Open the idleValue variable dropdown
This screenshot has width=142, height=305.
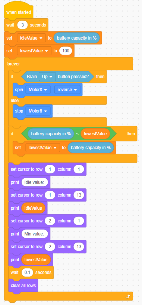[31, 38]
